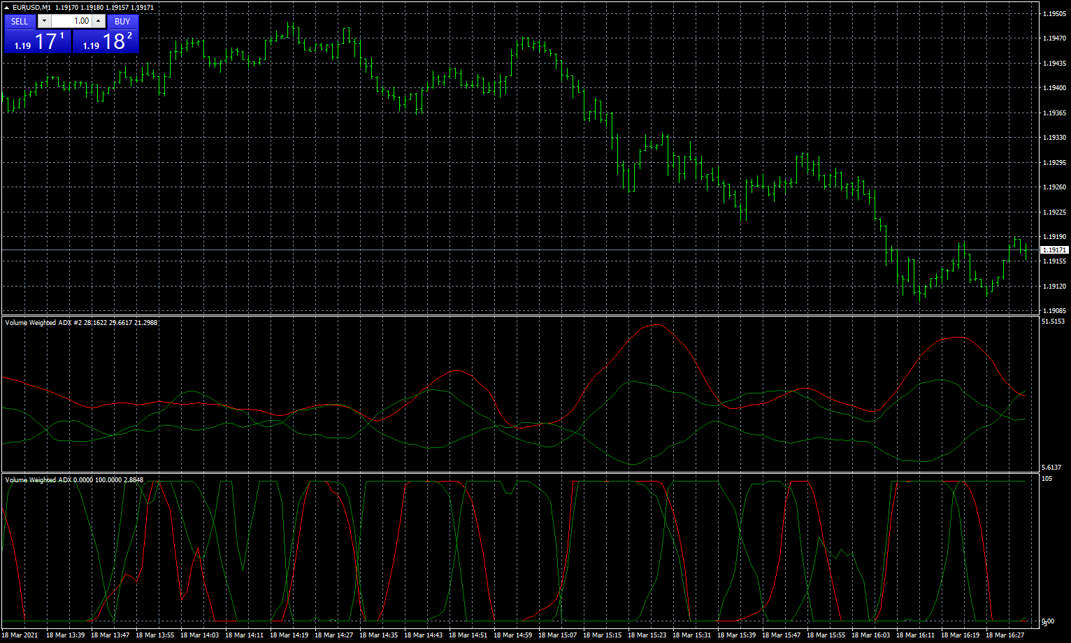This screenshot has width=1071, height=643.
Task: Click price scale value 1.19190
Action: [x=1054, y=237]
